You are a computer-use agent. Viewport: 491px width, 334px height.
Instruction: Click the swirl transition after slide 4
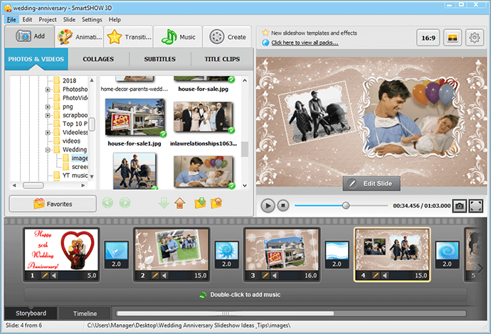coord(447,254)
